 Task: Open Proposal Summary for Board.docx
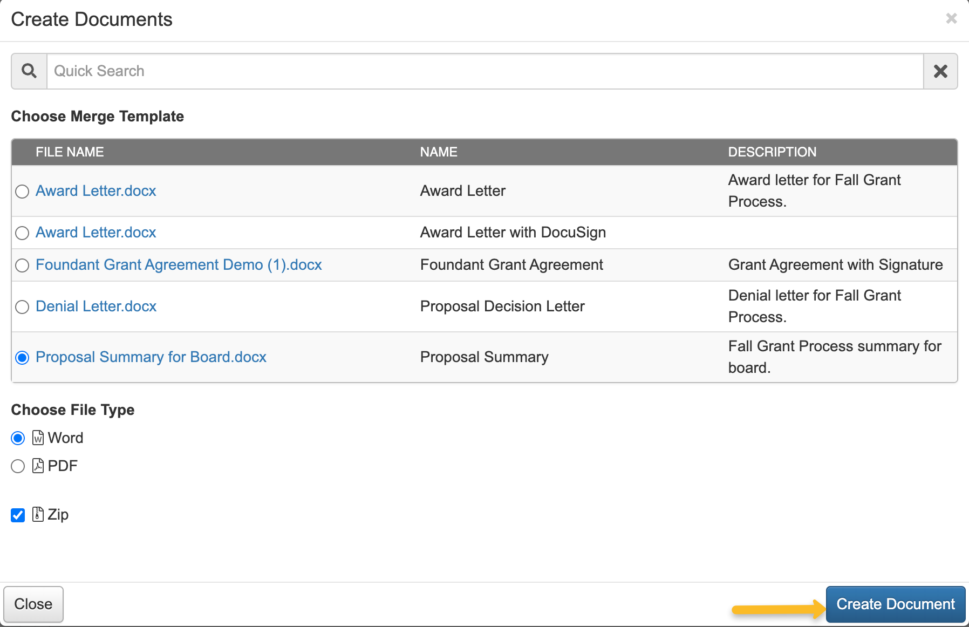click(151, 357)
